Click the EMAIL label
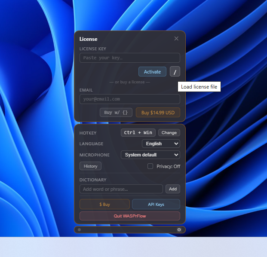267x257 pixels. [x=86, y=90]
